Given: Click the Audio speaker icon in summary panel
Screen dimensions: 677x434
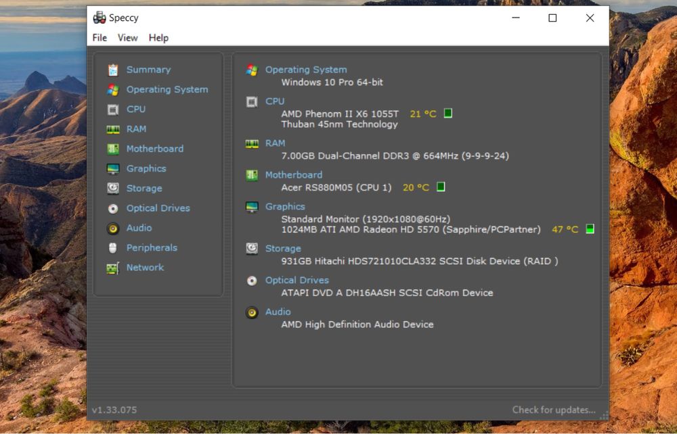Looking at the screenshot, I should [252, 312].
